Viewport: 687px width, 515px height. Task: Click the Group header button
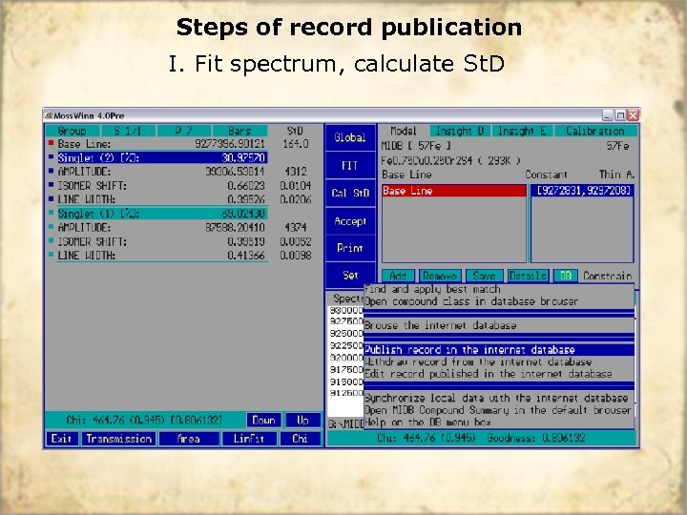[73, 131]
